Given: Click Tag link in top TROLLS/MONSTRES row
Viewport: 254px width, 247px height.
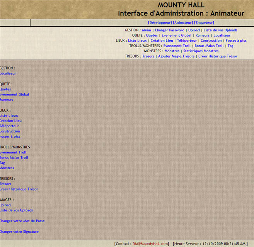Looking at the screenshot, I should 230,46.
